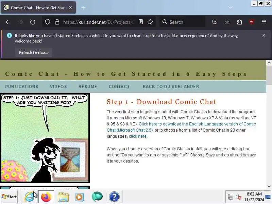Open the Firefox hamburger menu
272x204 pixels.
[x=264, y=22]
